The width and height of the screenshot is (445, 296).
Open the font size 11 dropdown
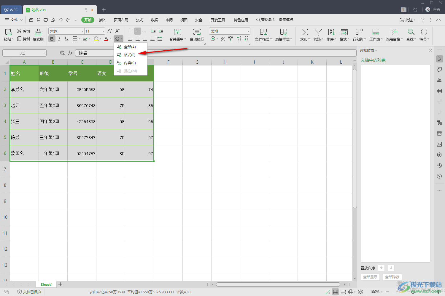(x=103, y=31)
